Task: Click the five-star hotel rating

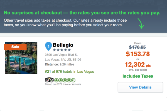Action: click(62, 50)
